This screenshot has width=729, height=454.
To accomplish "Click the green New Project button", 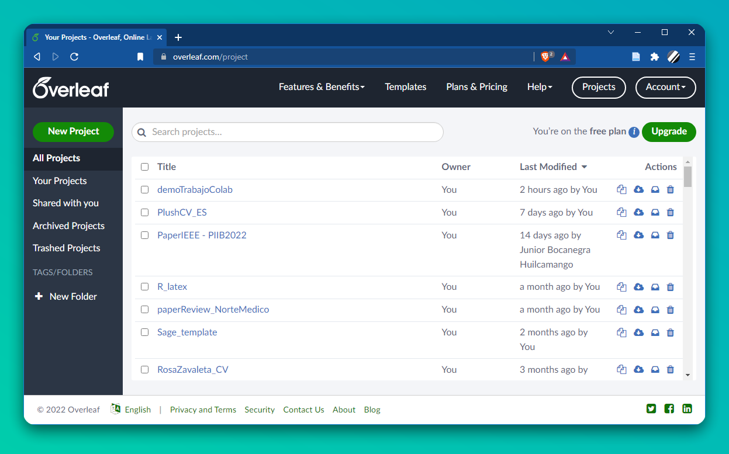I will pyautogui.click(x=73, y=131).
